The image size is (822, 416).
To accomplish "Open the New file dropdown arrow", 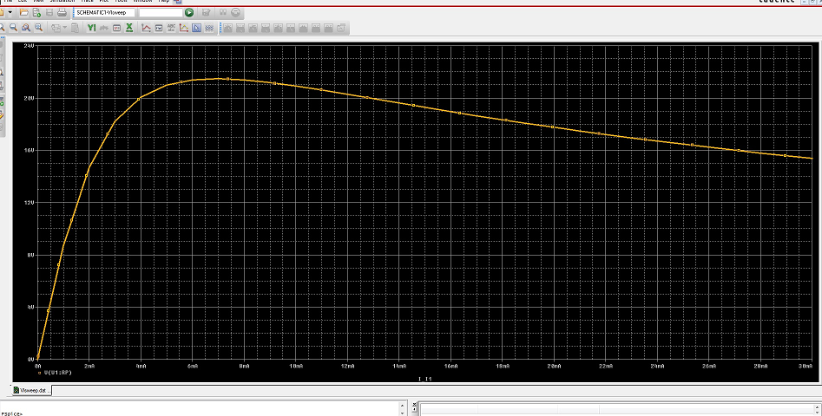I will [x=10, y=12].
